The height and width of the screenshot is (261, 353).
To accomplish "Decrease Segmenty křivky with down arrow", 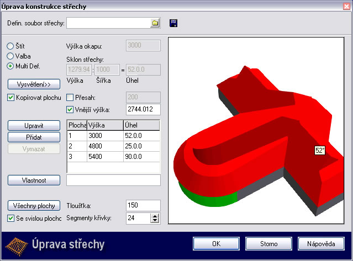I will [155, 221].
